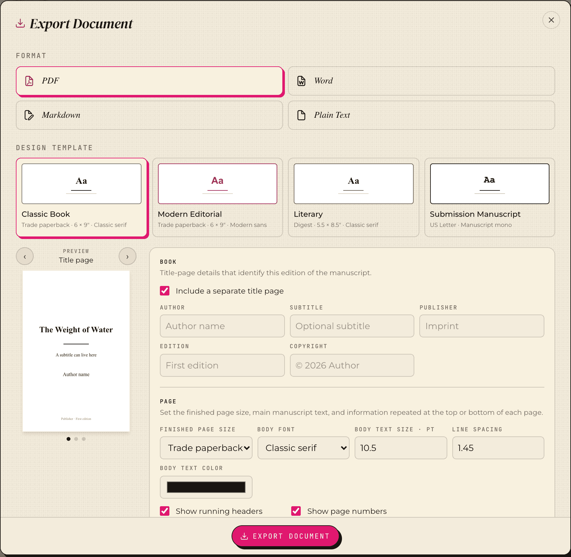Viewport: 571px width, 557px height.
Task: Open the Body Text Color swatch
Action: [206, 487]
